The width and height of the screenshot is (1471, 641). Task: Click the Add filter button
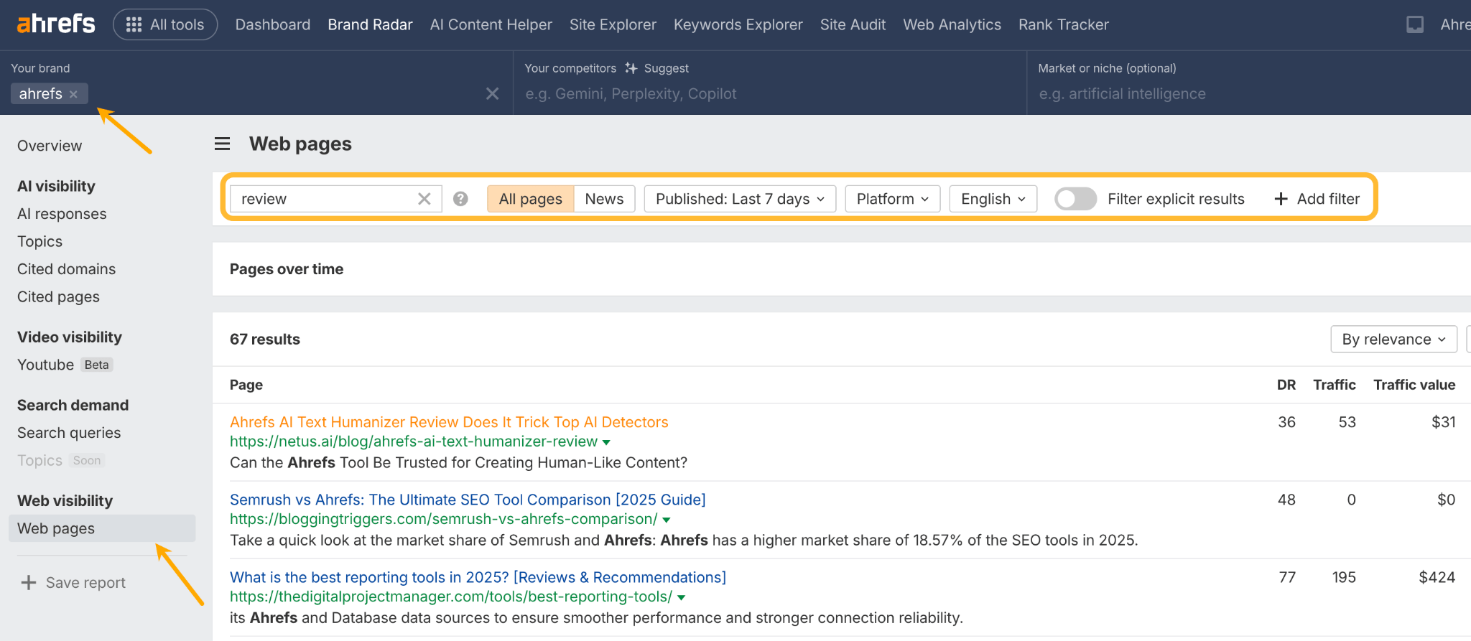click(1317, 199)
